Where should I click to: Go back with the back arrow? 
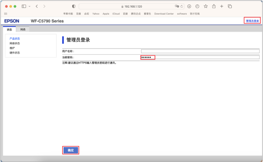click(x=37, y=6)
